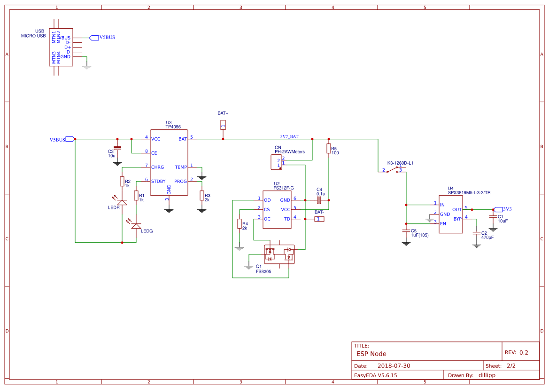Viewport: 549px width, 389px height.
Task: Click the OUT pin label on U4
Action: tap(457, 210)
